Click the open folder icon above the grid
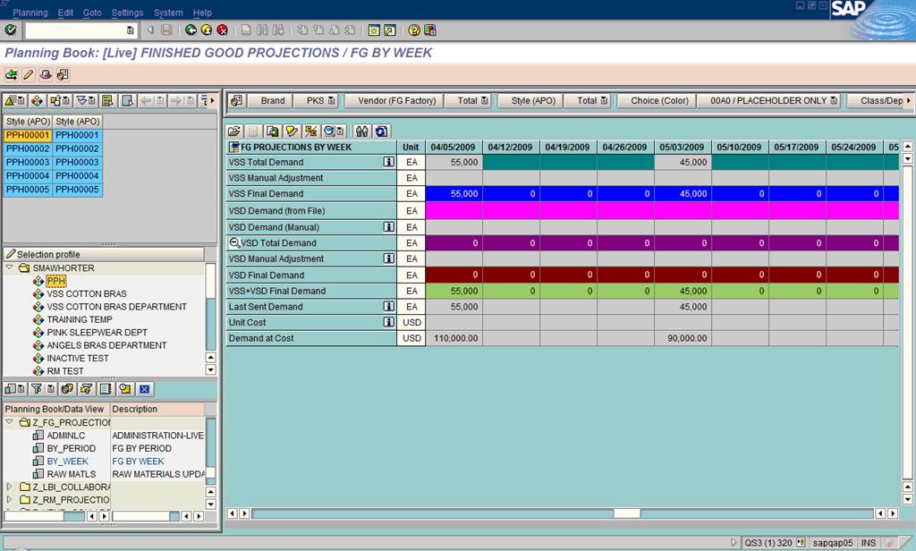Screen dimensions: 916x551 click(x=233, y=131)
